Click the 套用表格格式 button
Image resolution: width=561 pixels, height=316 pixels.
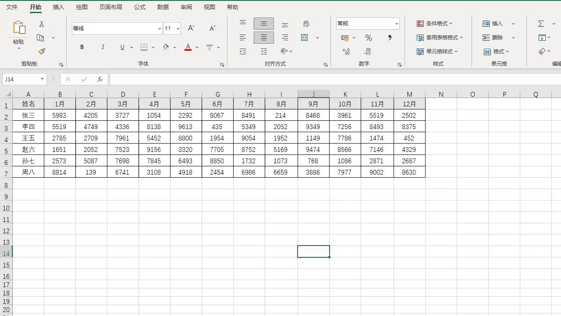click(x=438, y=38)
